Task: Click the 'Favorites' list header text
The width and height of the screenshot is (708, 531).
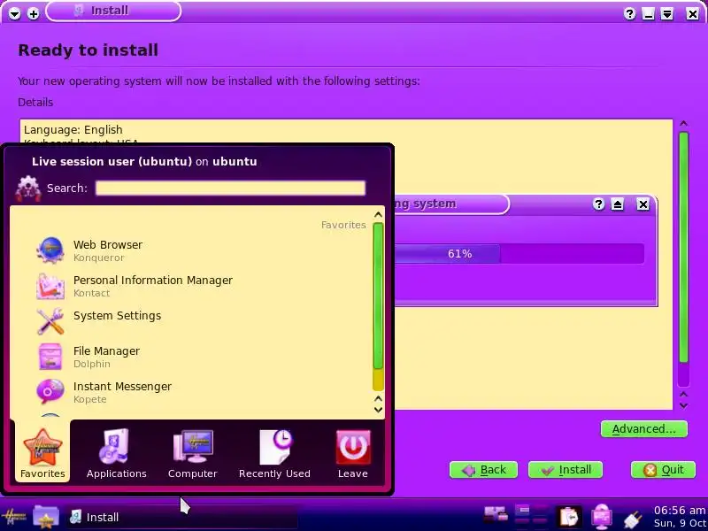Action: (x=343, y=225)
